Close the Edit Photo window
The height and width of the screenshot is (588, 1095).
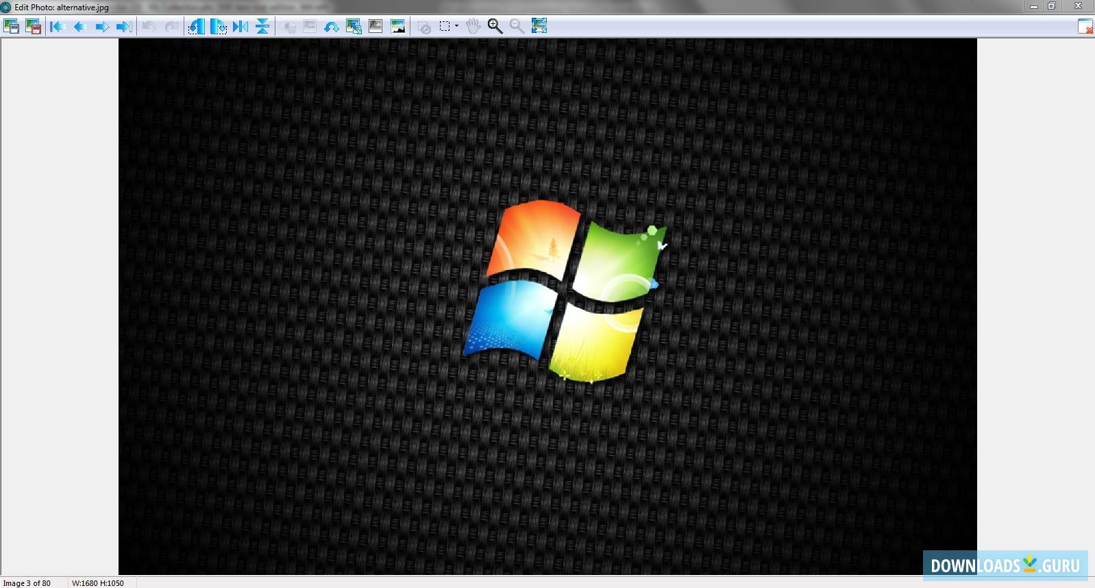click(x=1078, y=6)
